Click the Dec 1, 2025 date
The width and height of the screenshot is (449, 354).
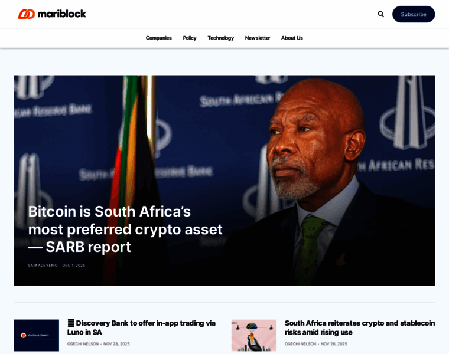tap(74, 265)
